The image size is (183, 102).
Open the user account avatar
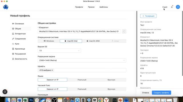pyautogui.click(x=178, y=7)
